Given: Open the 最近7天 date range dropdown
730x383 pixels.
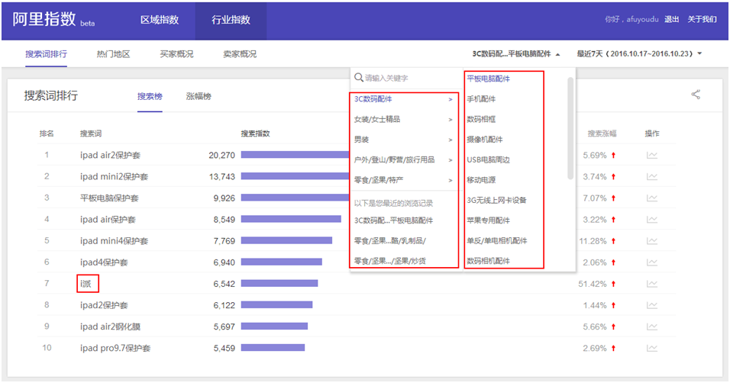Looking at the screenshot, I should (x=639, y=54).
